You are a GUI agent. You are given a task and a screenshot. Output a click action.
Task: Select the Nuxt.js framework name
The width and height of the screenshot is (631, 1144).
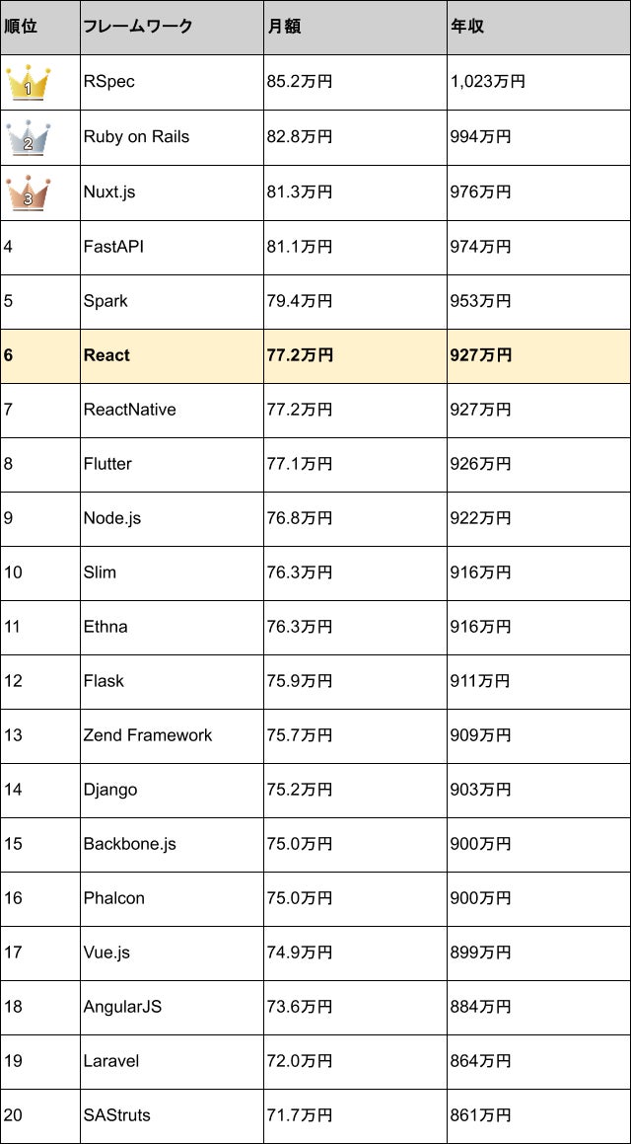pos(109,192)
